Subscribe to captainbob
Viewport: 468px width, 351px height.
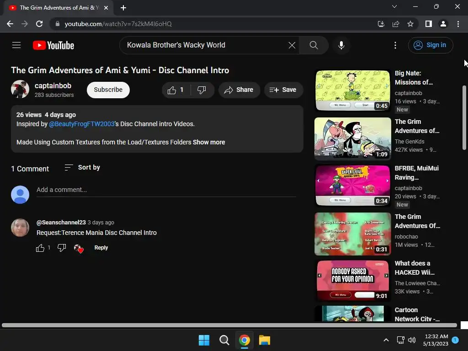click(108, 90)
